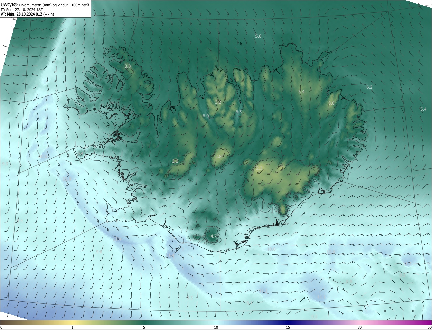Select the VT: Mán. 28.10.2024 01Z line

coord(27,14)
